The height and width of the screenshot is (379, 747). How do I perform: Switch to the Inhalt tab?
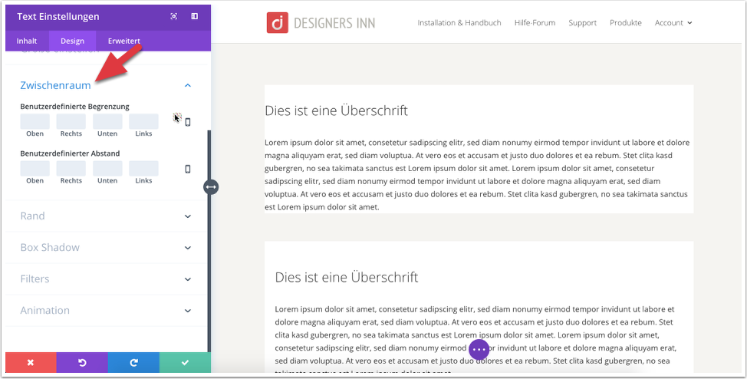27,41
